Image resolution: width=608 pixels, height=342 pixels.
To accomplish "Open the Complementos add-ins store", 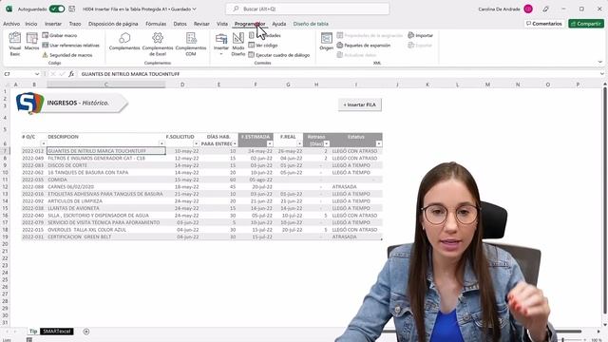I will click(x=124, y=42).
